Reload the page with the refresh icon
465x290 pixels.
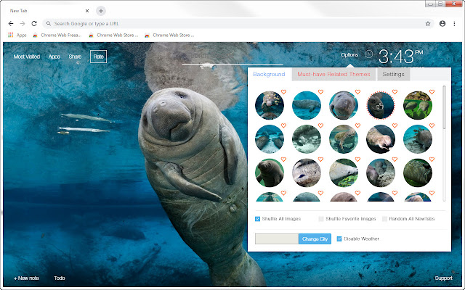pyautogui.click(x=34, y=24)
